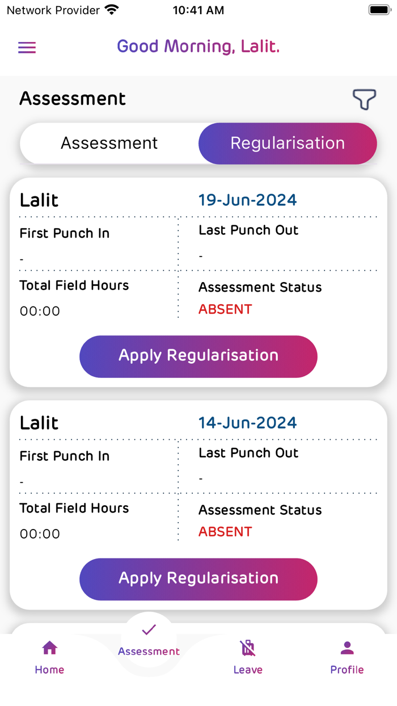Image resolution: width=397 pixels, height=706 pixels.
Task: Apply Regularisation for 14-Jun-2024
Action: [x=198, y=579]
